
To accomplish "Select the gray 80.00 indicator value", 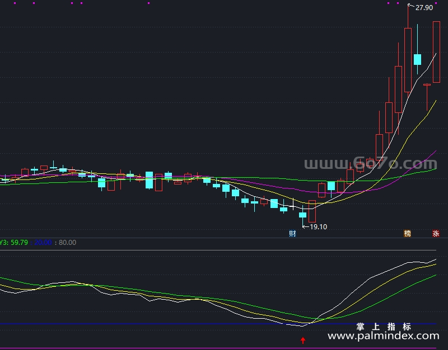I will click(x=67, y=243).
